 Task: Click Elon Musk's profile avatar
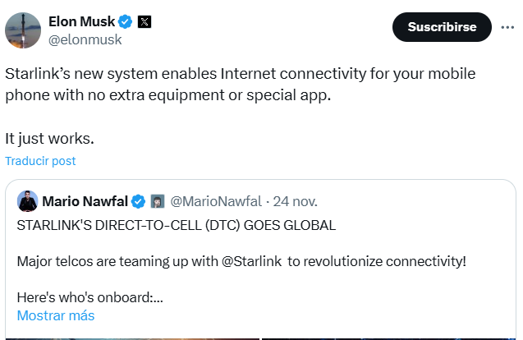(22, 30)
